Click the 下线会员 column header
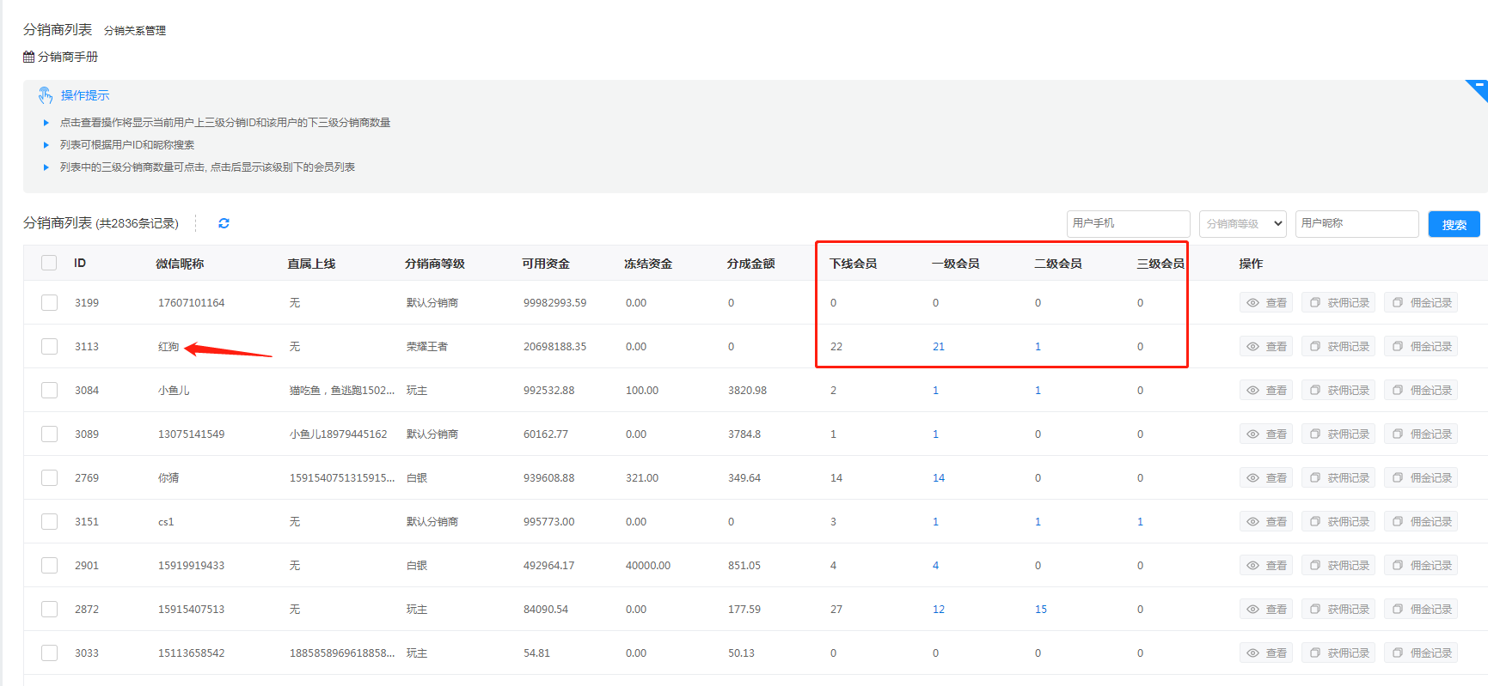 tap(853, 264)
